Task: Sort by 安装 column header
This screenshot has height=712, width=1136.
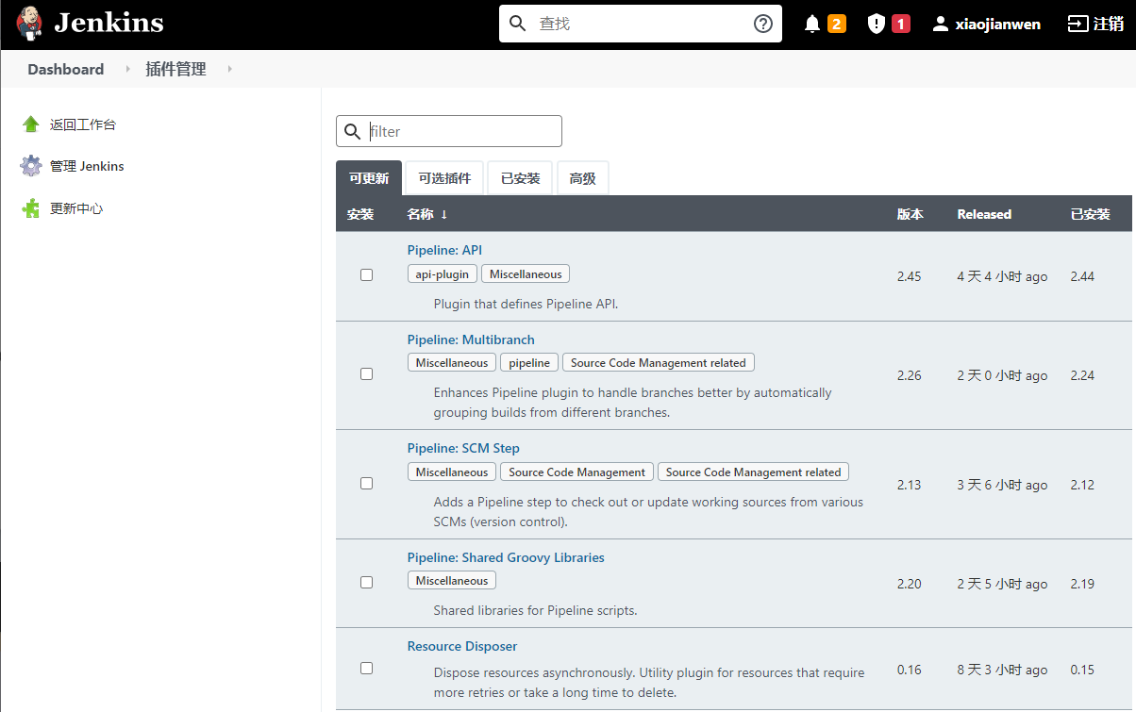Action: [x=360, y=214]
